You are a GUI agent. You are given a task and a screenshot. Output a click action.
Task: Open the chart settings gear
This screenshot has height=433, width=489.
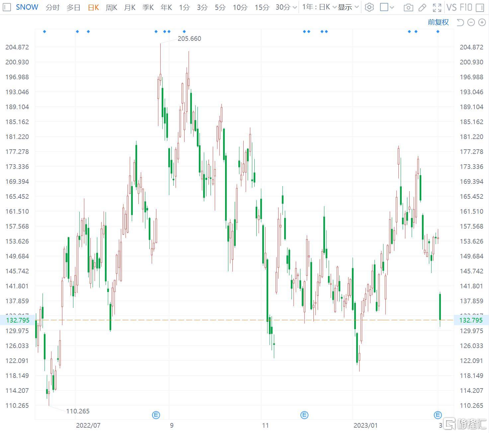tap(369, 7)
